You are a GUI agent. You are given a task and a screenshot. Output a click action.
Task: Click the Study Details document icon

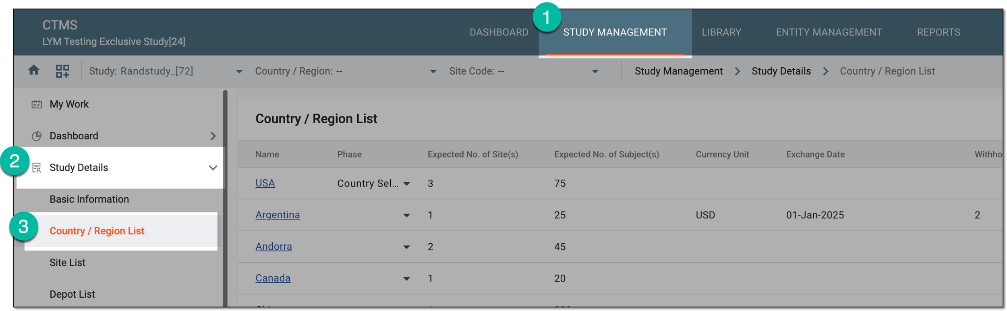click(x=37, y=168)
